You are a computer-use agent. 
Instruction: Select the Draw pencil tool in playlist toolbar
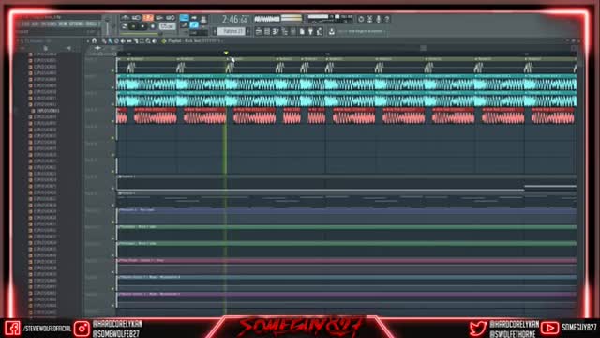coord(104,41)
